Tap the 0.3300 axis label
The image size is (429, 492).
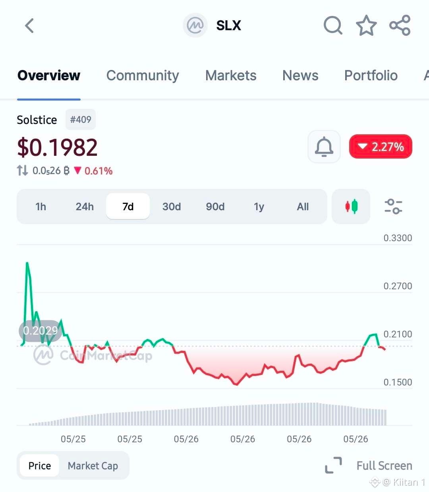tap(398, 238)
